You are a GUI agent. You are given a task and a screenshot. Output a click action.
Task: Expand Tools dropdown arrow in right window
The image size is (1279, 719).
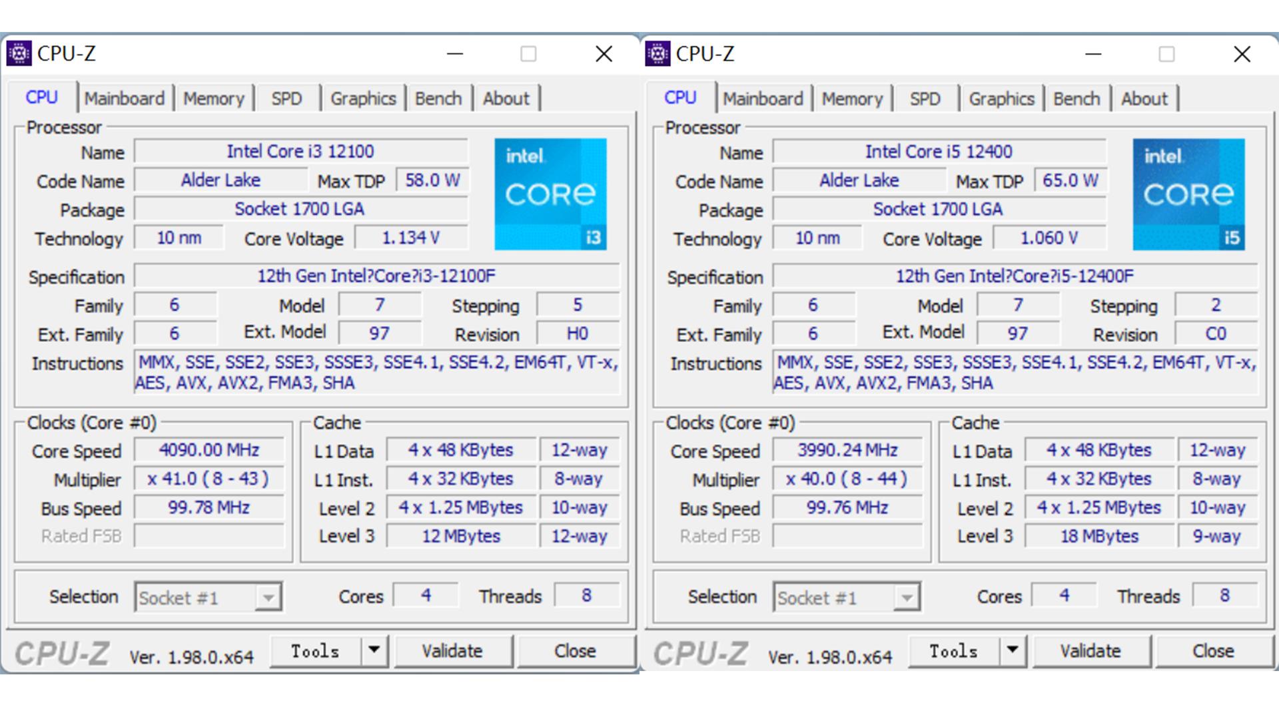click(1013, 650)
